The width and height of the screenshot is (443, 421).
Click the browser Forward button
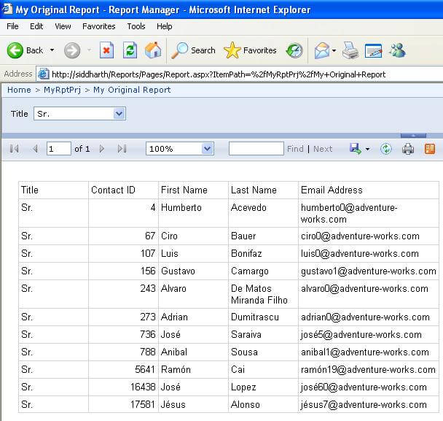[x=72, y=50]
